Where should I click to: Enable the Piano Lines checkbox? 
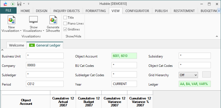tap(65, 24)
